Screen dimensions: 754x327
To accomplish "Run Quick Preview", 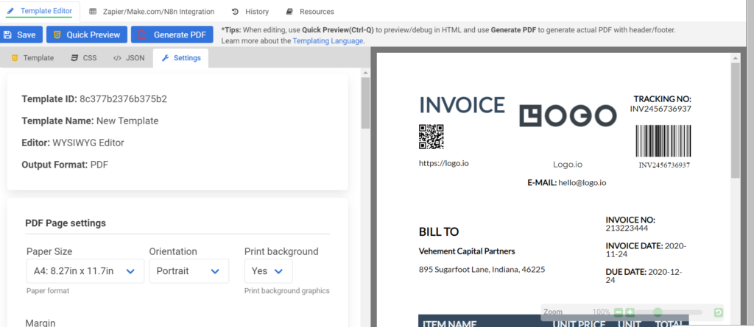I will tap(87, 35).
